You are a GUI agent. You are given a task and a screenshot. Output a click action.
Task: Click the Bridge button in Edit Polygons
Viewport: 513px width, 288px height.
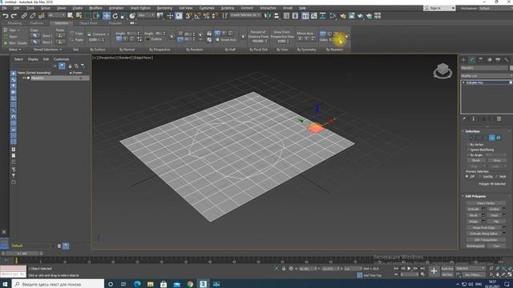click(x=474, y=222)
